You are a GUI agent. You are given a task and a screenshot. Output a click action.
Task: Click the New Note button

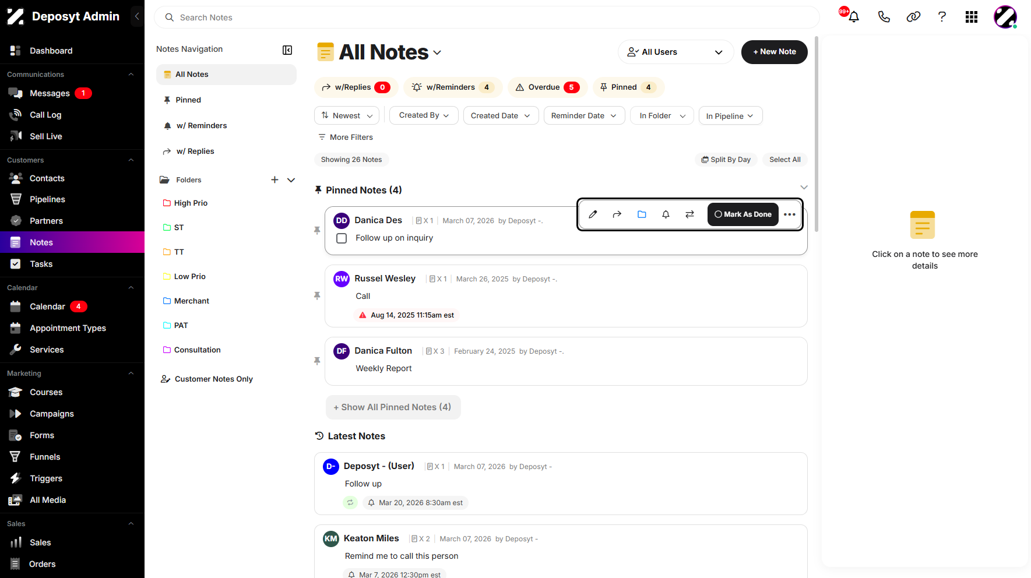(774, 52)
